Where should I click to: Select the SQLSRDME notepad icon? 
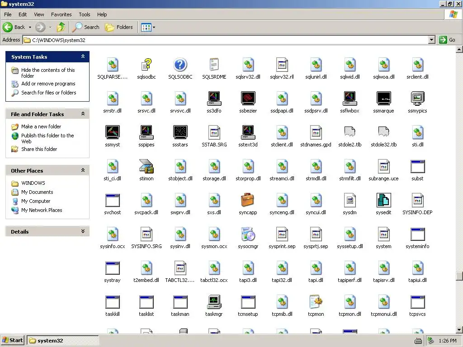214,64
